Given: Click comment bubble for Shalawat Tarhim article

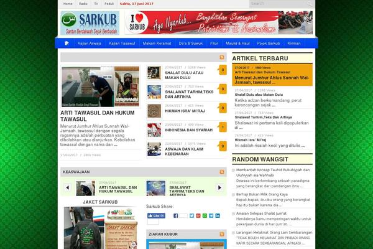Looking at the screenshot, I should 222,89.
